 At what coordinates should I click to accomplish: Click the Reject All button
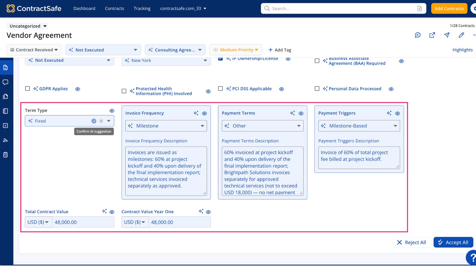412,242
